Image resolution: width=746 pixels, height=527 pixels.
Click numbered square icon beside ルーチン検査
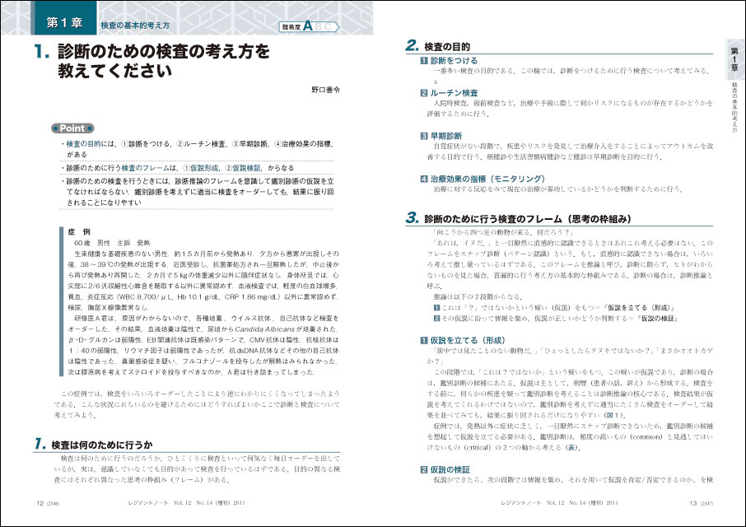pyautogui.click(x=424, y=93)
